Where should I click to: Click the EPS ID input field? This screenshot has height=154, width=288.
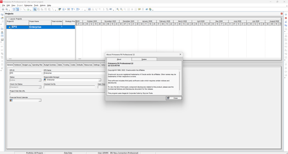(25, 73)
